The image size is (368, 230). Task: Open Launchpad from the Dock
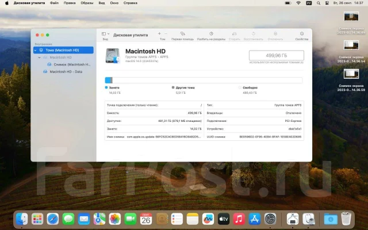(x=37, y=218)
